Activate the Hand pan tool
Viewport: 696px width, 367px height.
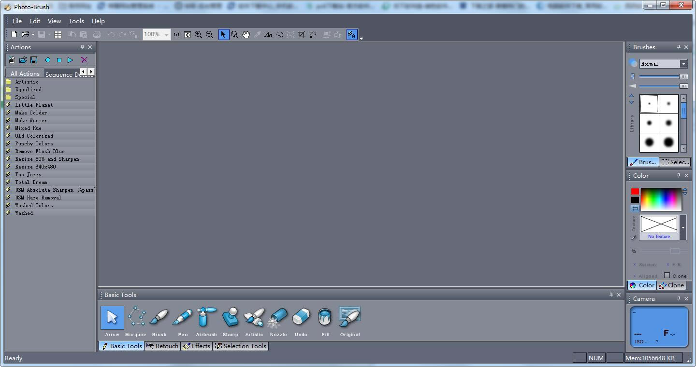tap(246, 34)
